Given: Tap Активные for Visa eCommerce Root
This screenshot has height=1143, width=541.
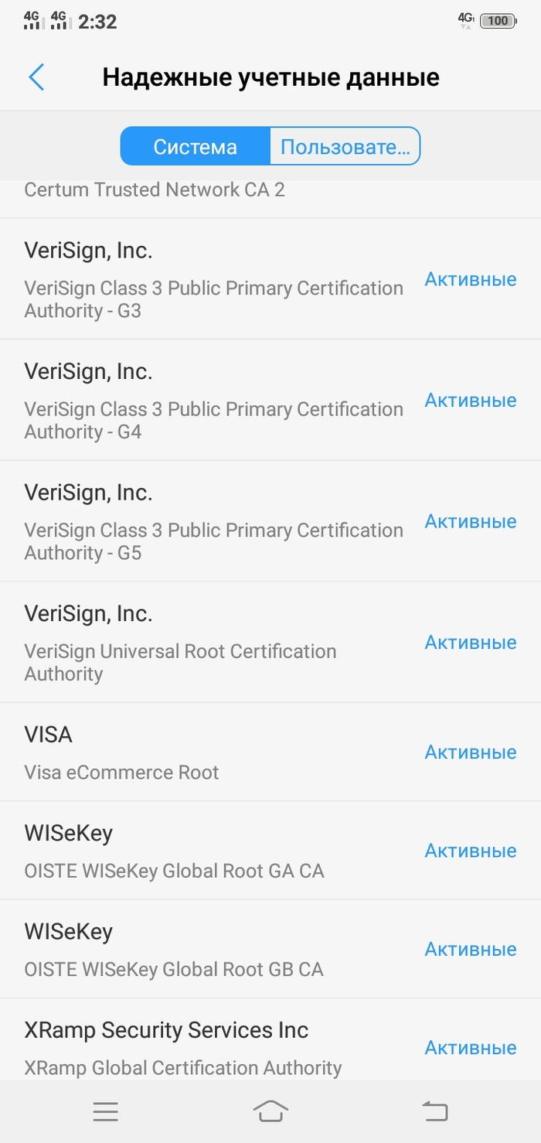Looking at the screenshot, I should pos(470,752).
